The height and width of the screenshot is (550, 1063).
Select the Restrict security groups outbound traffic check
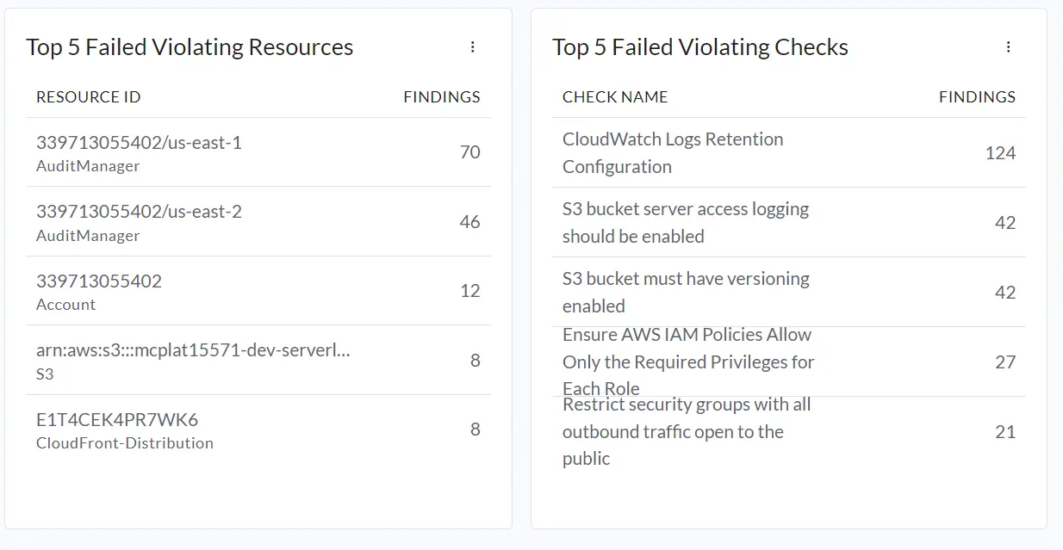tap(686, 431)
